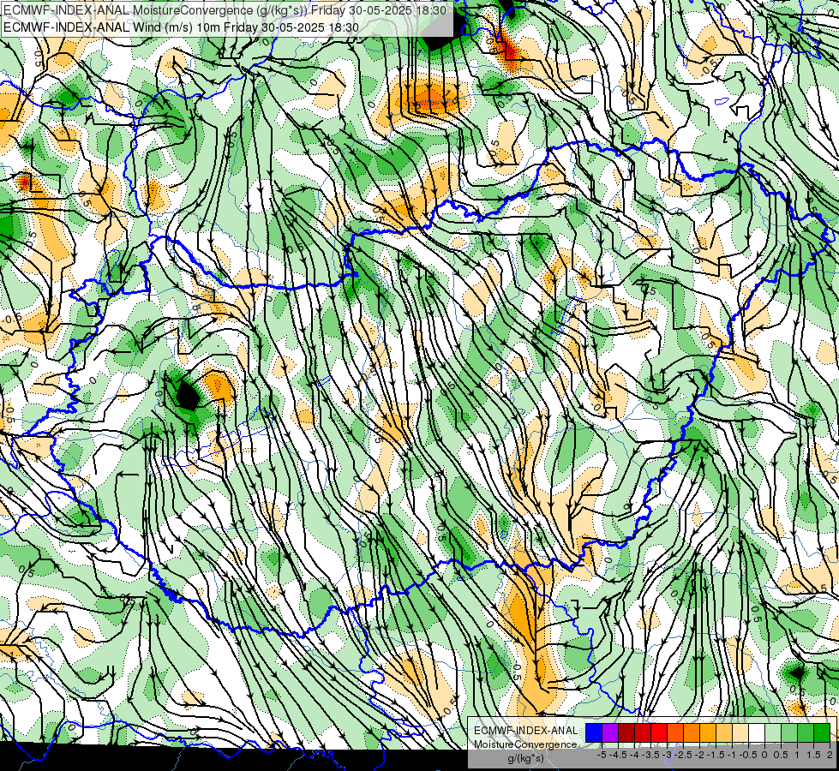Click the bright red swatch between -3.5 and -3
This screenshot has height=771, width=839.
(659, 733)
